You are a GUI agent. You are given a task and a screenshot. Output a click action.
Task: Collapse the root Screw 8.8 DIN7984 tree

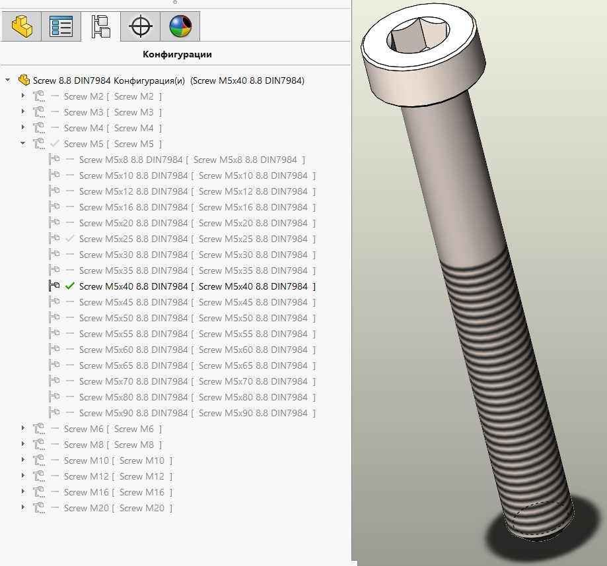(7, 80)
